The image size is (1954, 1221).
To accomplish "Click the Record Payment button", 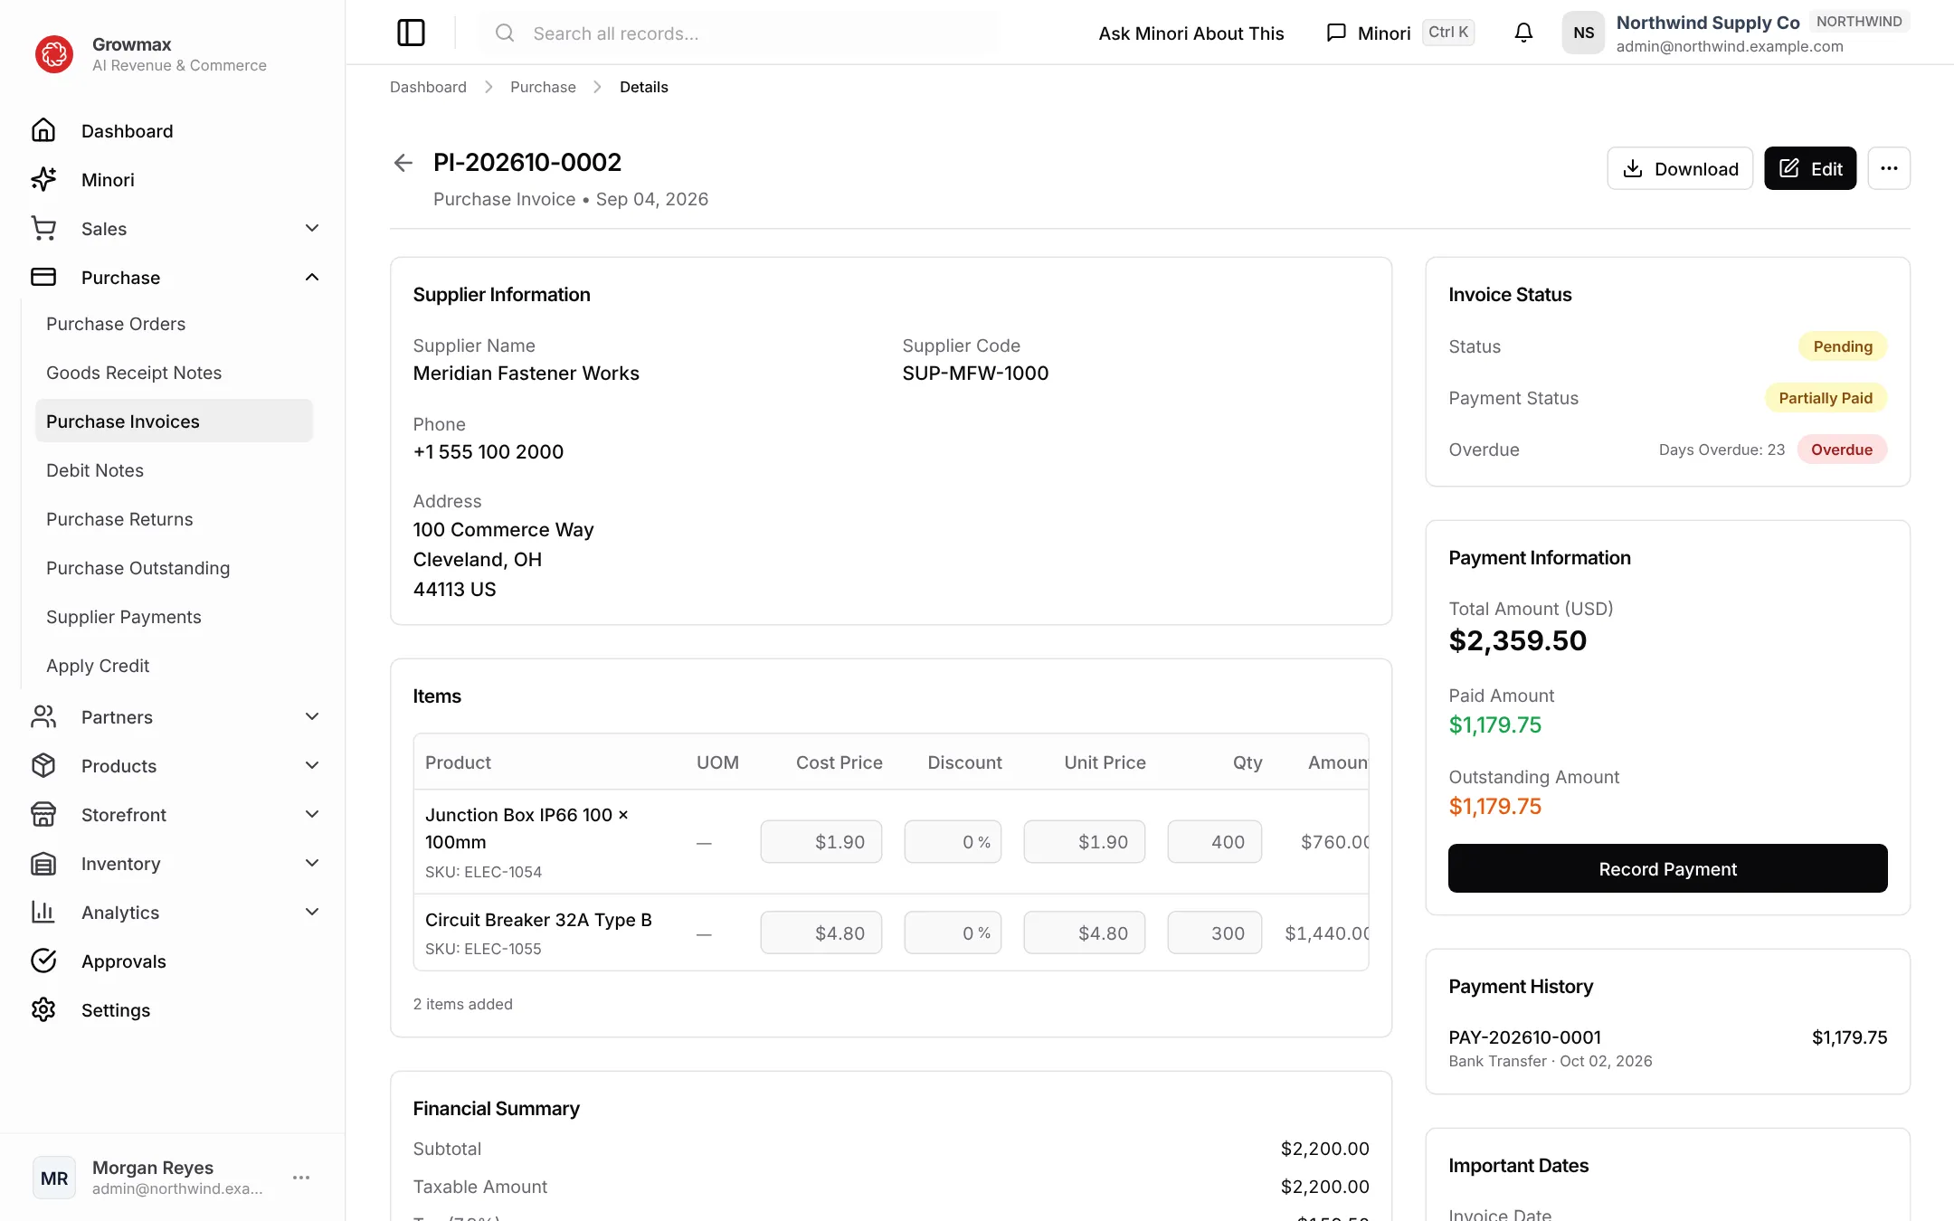I will pyautogui.click(x=1667, y=868).
